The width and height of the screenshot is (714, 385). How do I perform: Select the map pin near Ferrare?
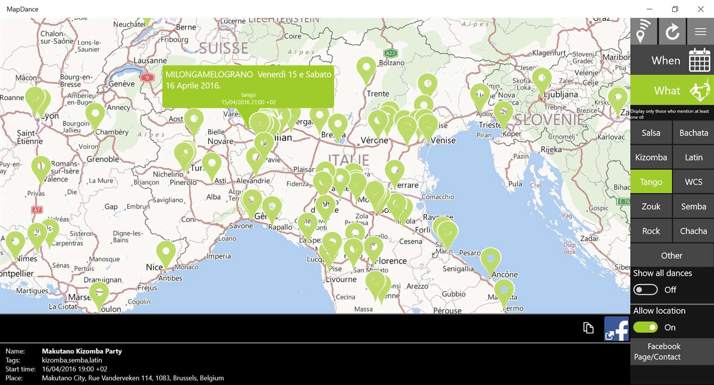(395, 172)
